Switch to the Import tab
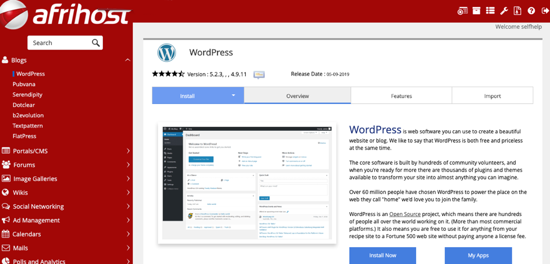 [x=492, y=96]
